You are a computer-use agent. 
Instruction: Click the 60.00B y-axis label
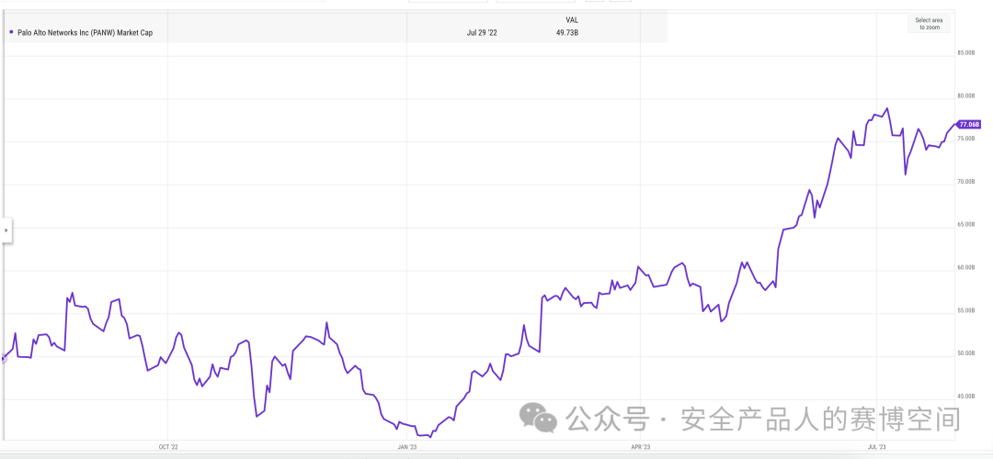(x=965, y=267)
